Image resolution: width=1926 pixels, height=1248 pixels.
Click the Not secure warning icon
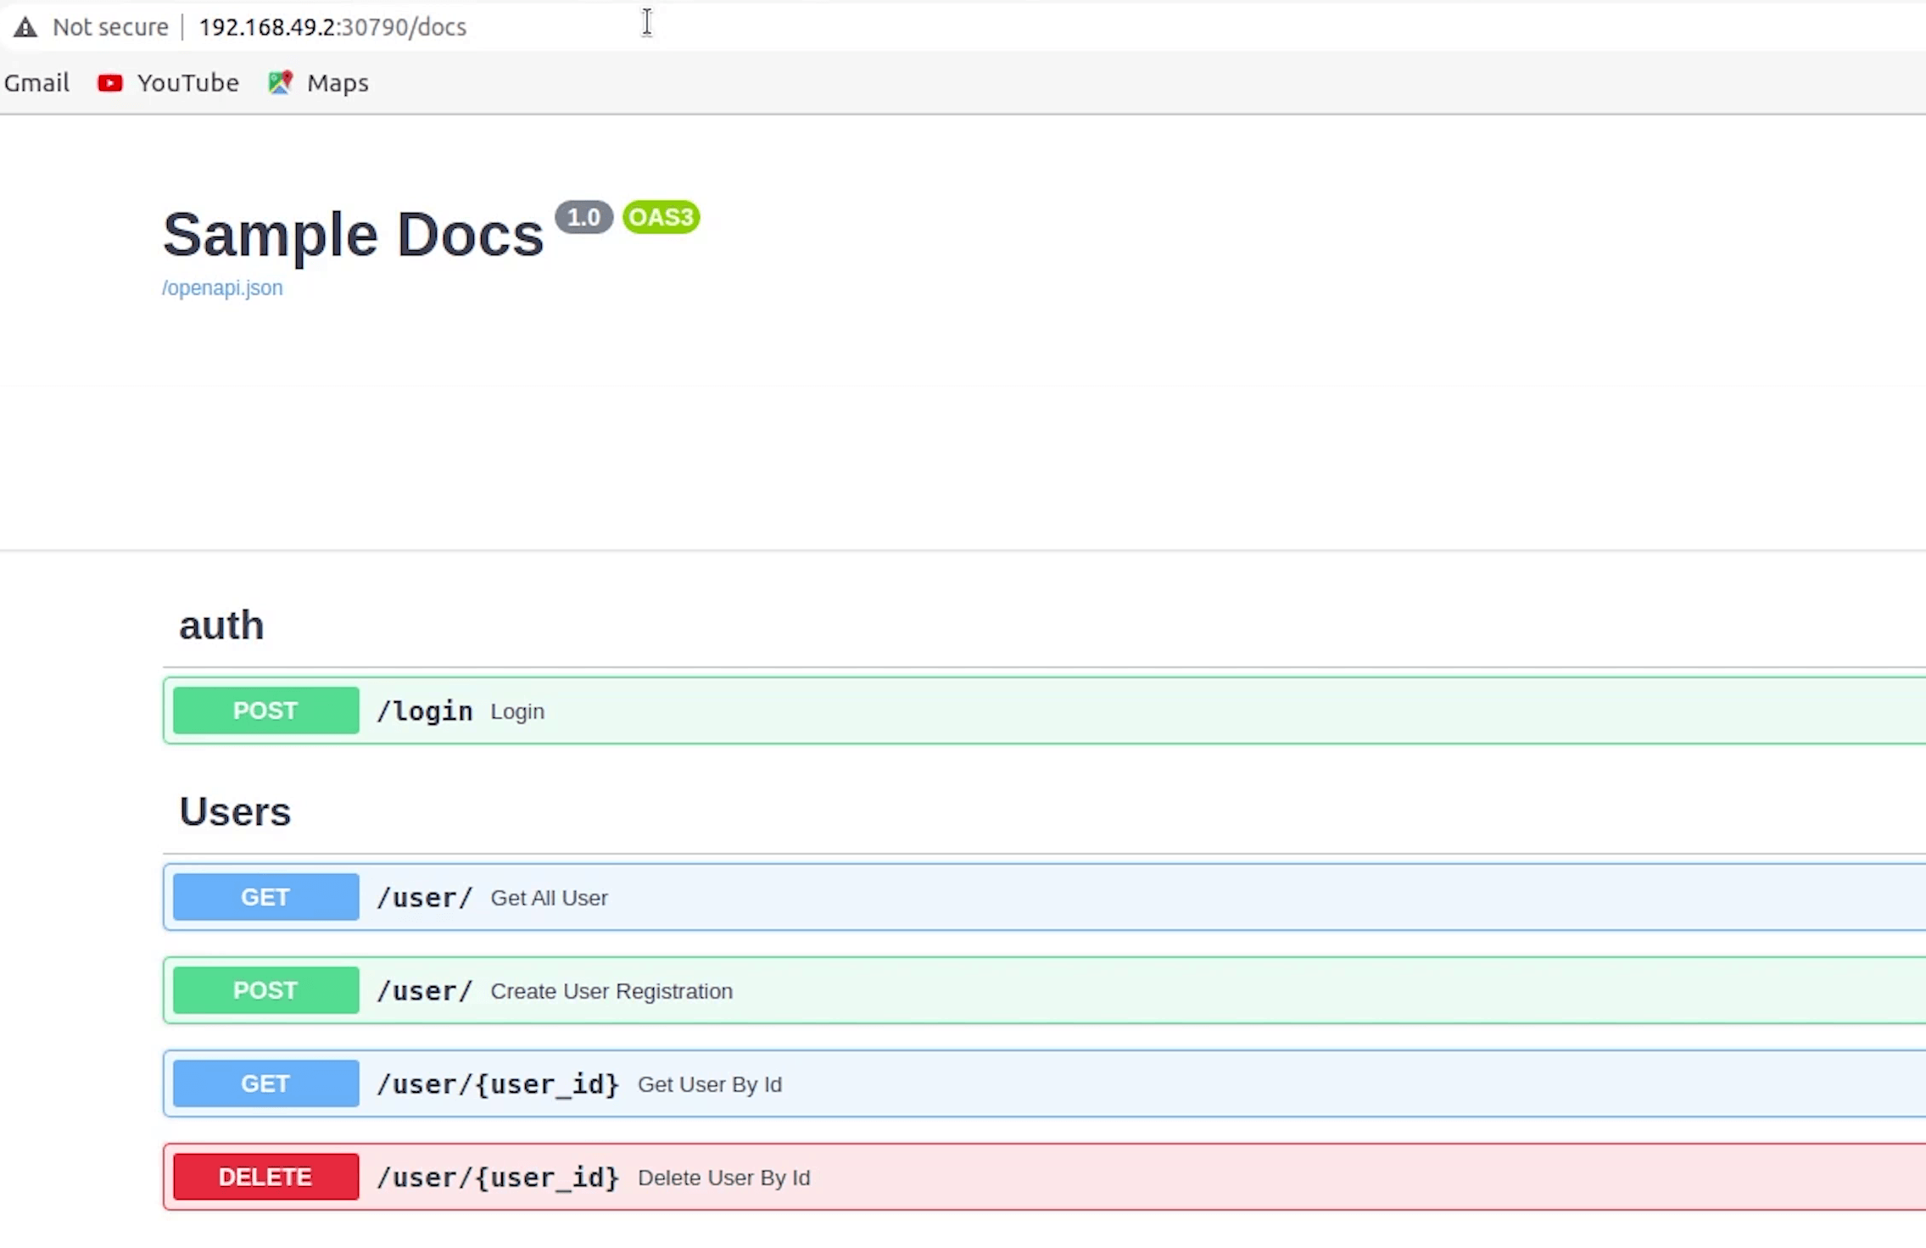[25, 27]
